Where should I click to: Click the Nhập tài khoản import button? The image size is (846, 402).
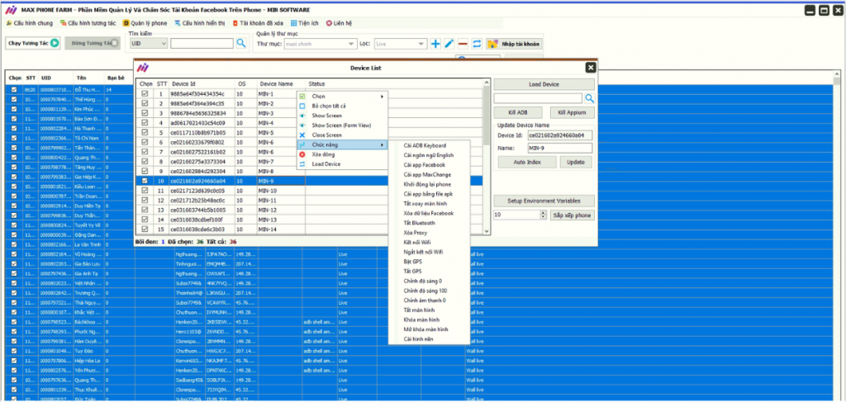tap(514, 44)
